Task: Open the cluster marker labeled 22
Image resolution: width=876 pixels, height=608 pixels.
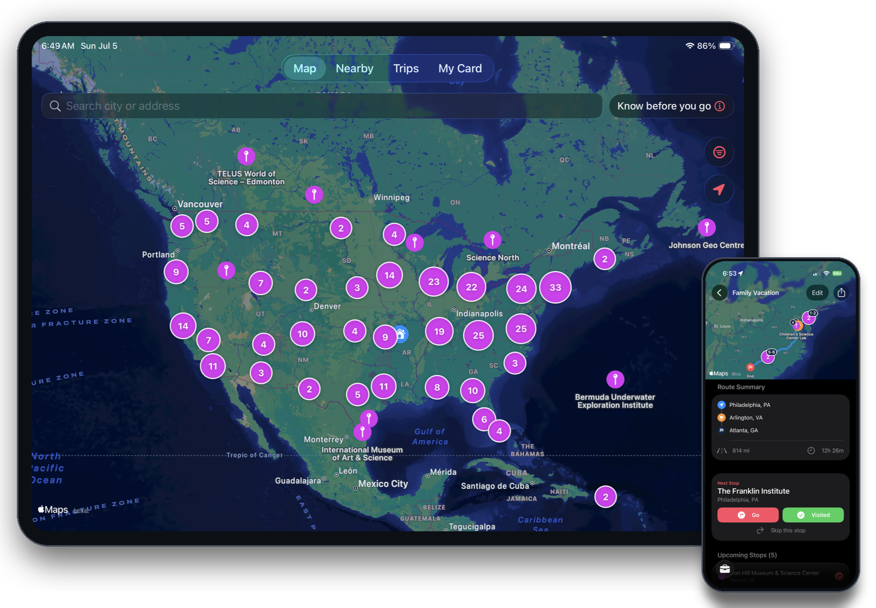Action: [x=471, y=287]
